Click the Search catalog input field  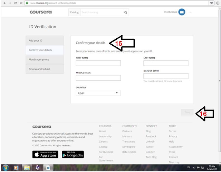pyautogui.click(x=102, y=12)
